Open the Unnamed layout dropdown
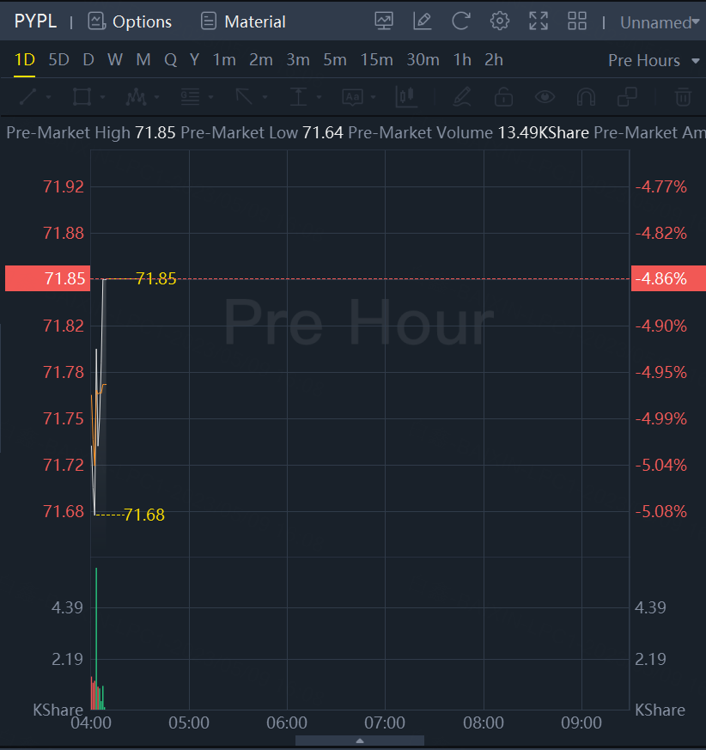Screen dimensions: 706x750 (660, 22)
